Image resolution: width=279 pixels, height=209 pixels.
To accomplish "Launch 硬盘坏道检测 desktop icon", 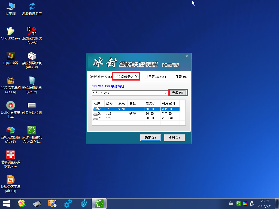I will point(32,108).
